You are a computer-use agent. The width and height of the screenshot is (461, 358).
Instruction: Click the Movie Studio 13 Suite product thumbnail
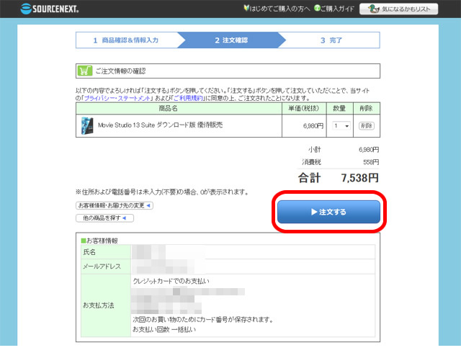pos(87,126)
